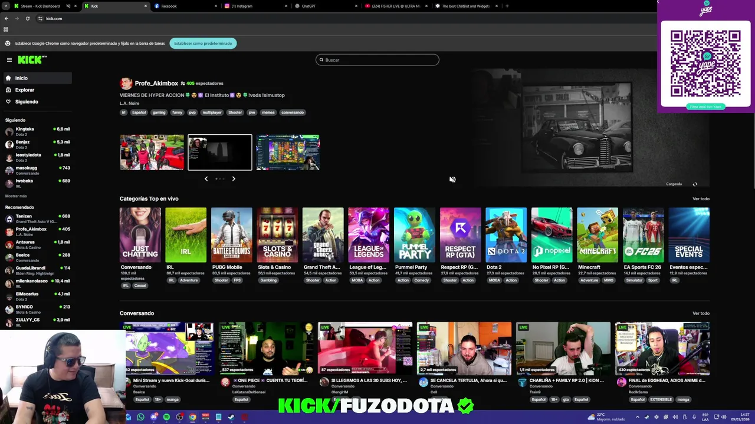The width and height of the screenshot is (755, 424).
Task: Open Pummel Party category card
Action: 414,234
